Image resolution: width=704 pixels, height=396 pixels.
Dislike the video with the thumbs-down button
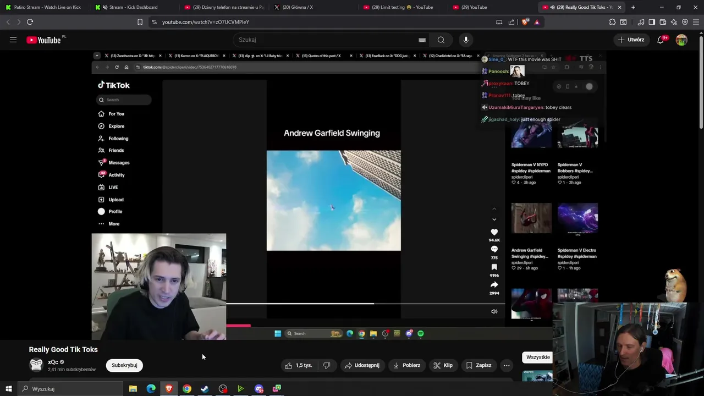[327, 365]
